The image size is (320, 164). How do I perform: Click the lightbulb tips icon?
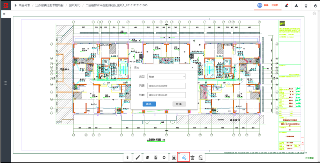[x=306, y=6]
